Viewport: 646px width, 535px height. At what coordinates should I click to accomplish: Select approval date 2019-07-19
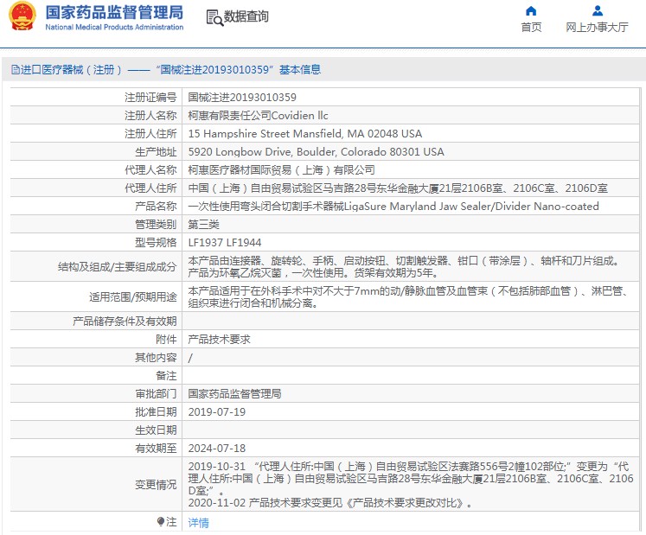point(217,412)
